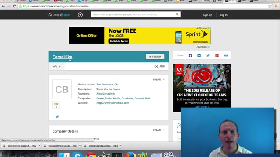
Task: Select the Curated Web category link
Action: point(143,98)
